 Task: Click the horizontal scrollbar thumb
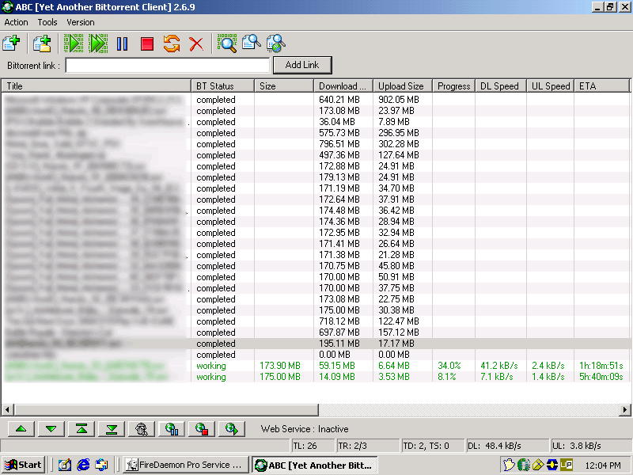pyautogui.click(x=166, y=409)
